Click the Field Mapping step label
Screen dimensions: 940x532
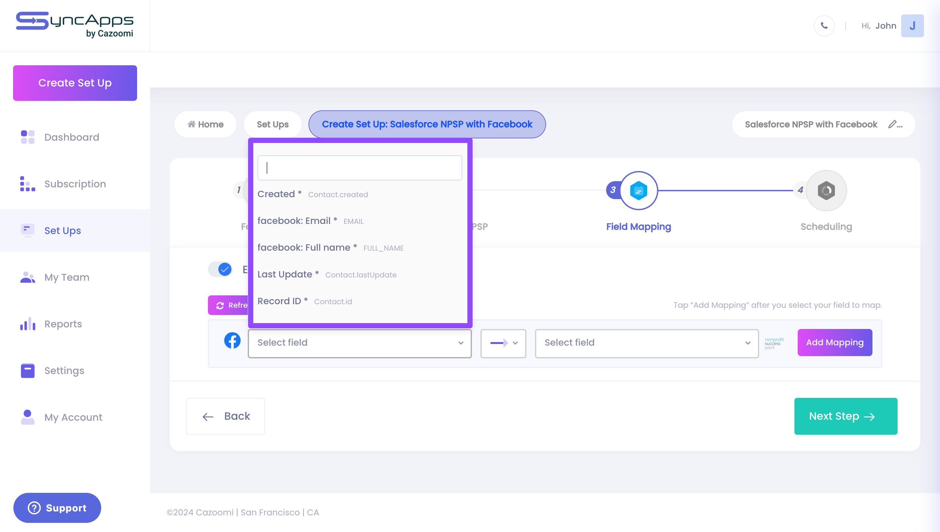pos(639,227)
